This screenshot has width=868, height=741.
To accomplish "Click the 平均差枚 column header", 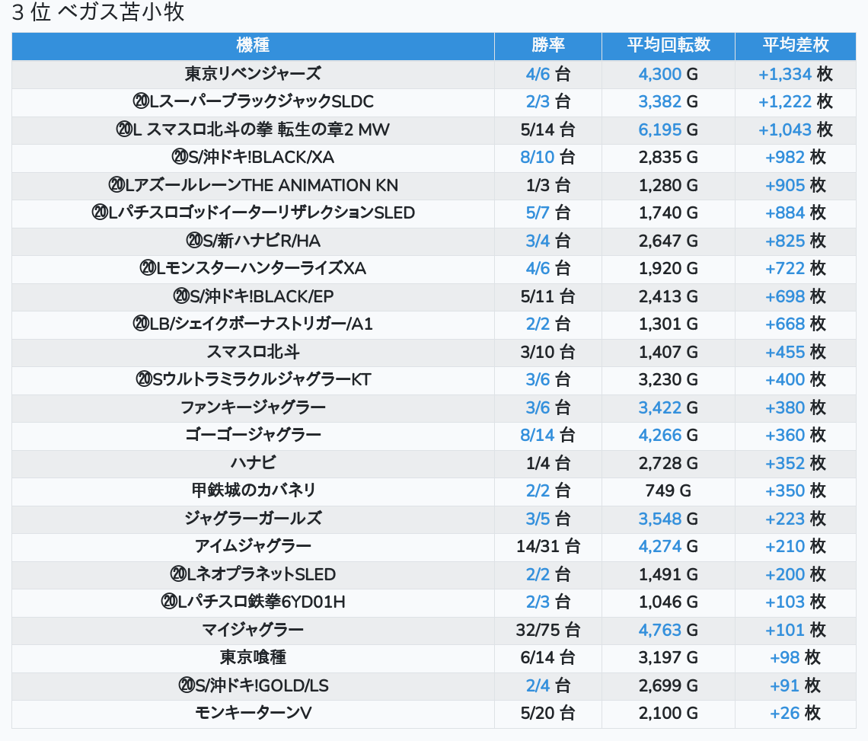I will [795, 46].
